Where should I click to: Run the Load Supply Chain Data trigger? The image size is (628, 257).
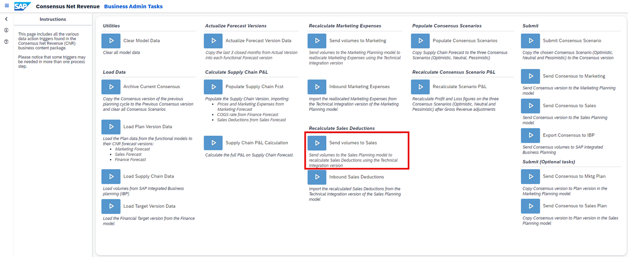(111, 177)
